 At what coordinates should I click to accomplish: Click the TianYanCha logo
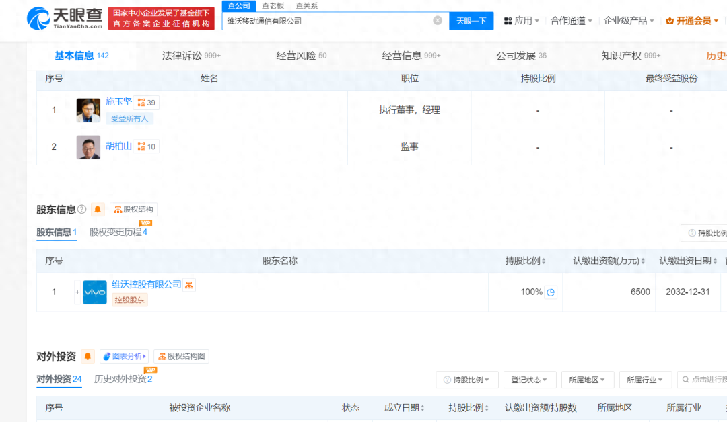pyautogui.click(x=65, y=19)
